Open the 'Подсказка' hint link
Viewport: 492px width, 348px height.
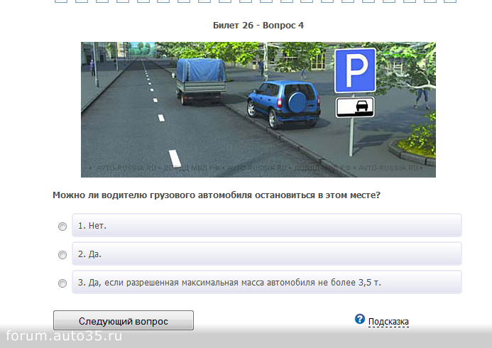coord(388,322)
